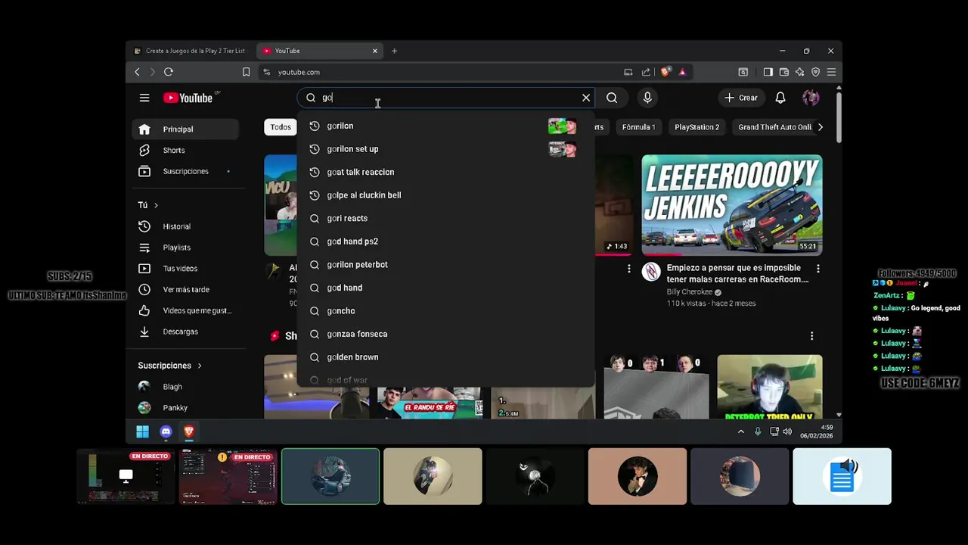The height and width of the screenshot is (545, 968).
Task: Toggle the browser sidebar panel
Action: click(768, 72)
